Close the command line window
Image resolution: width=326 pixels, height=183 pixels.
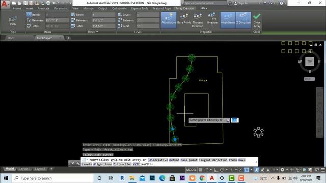(x=73, y=163)
